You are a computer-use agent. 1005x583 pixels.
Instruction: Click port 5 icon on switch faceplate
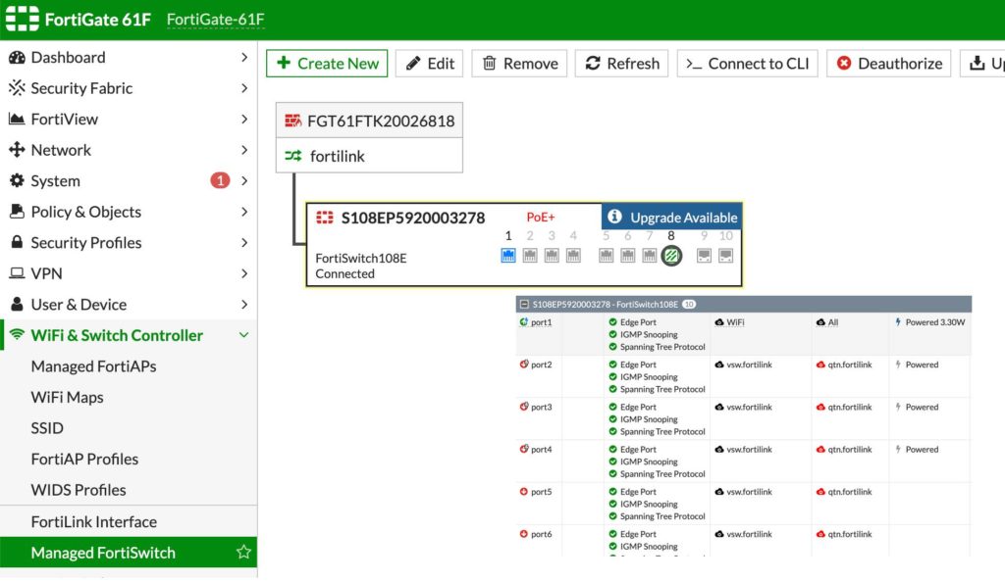(x=607, y=256)
